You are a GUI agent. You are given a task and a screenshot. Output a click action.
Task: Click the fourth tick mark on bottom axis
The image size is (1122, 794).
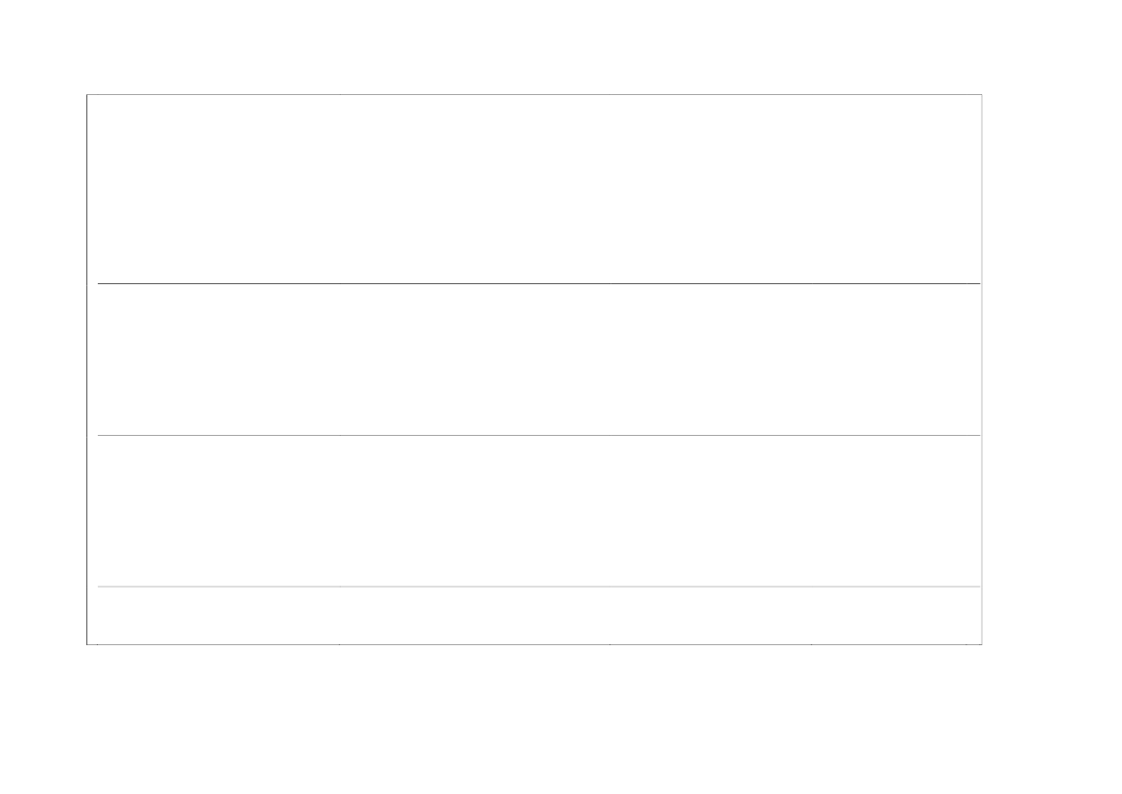[x=811, y=645]
